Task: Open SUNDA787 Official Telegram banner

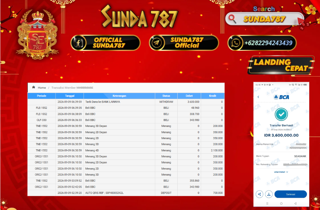Action: point(184,43)
